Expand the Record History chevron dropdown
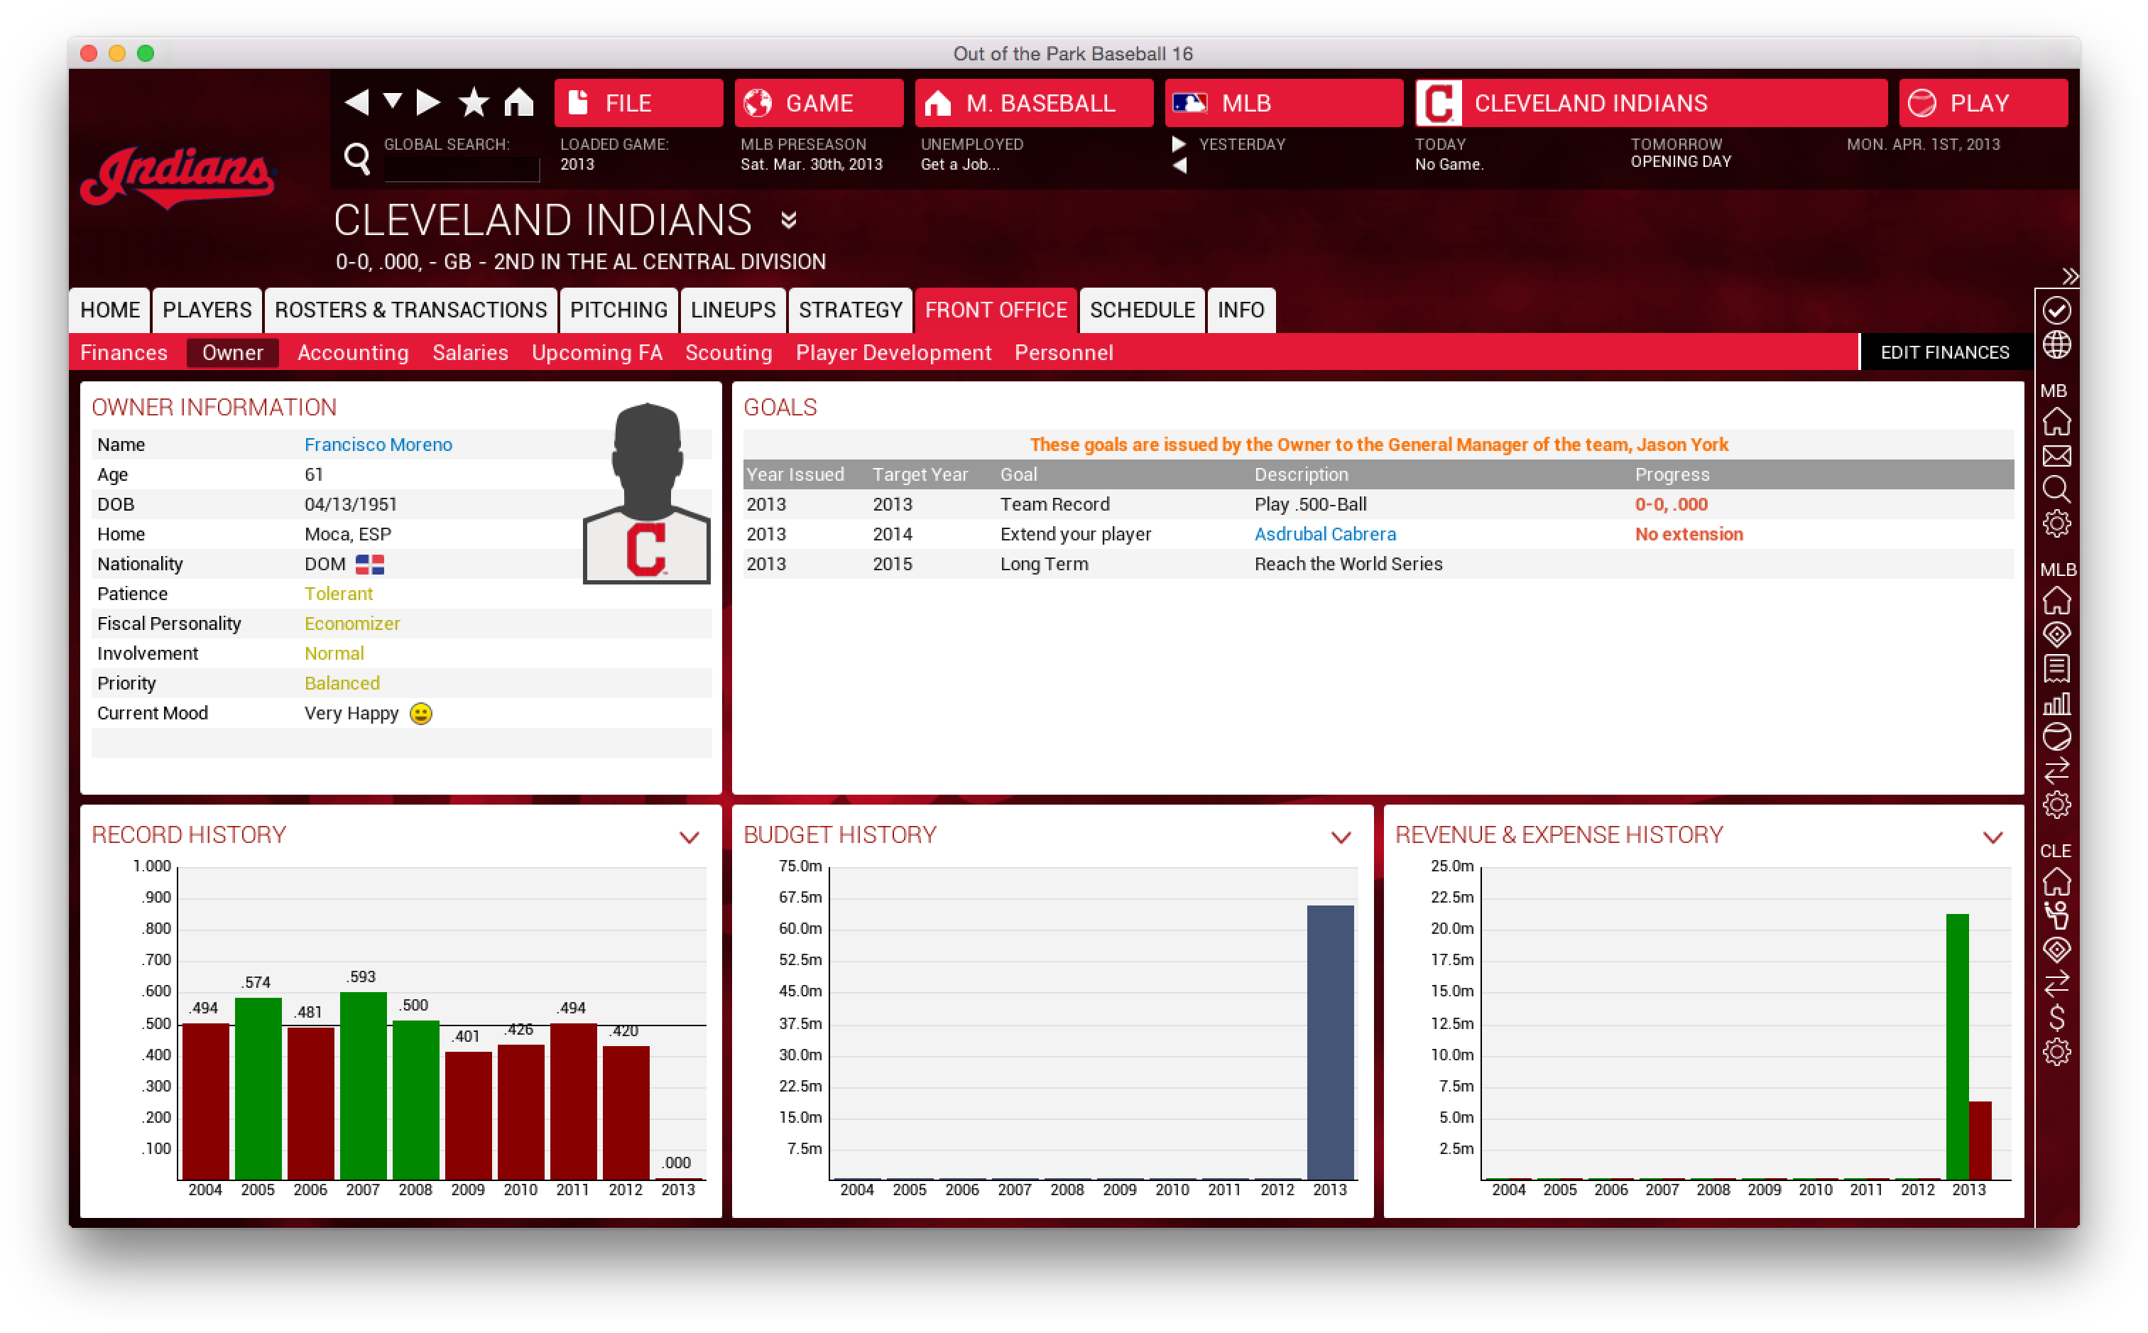Image resolution: width=2148 pixels, height=1333 pixels. pos(689,837)
